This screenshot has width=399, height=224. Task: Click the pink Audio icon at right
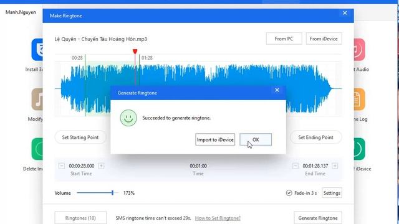(x=359, y=50)
